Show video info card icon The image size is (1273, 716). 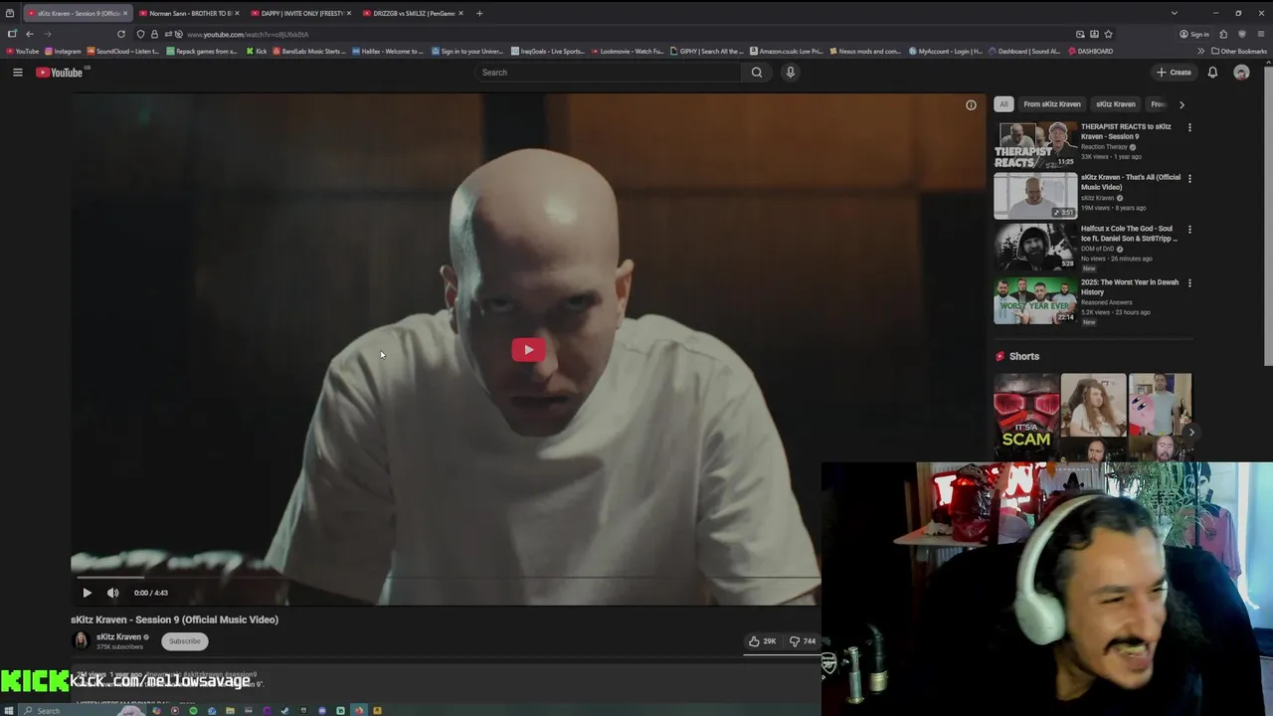pos(971,104)
